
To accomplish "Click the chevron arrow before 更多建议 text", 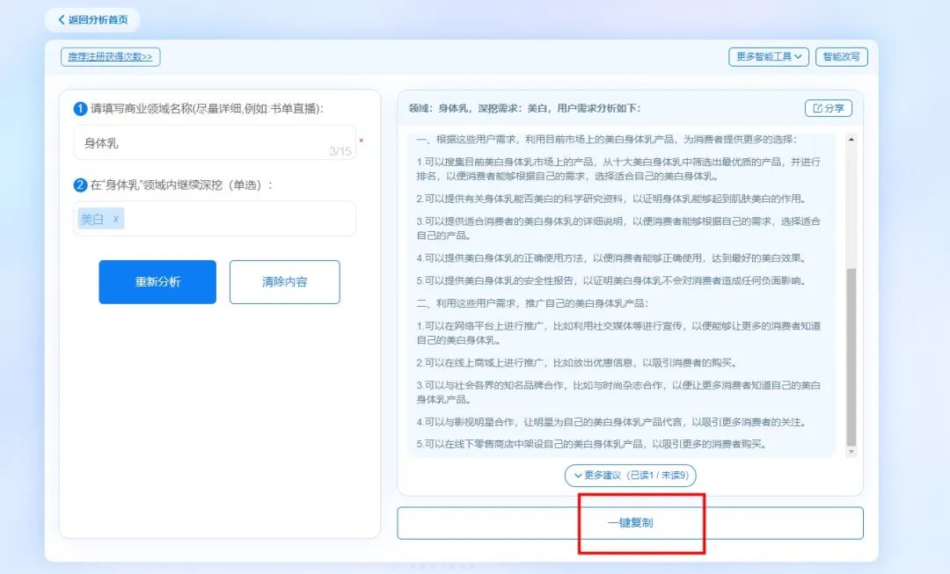I will 578,476.
